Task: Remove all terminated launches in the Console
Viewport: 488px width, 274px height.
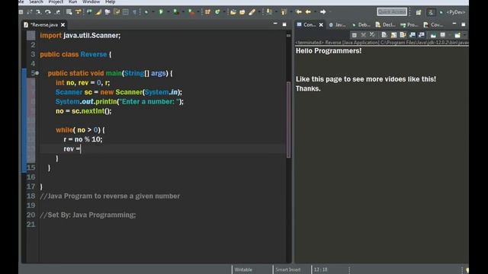Action: coord(372,35)
